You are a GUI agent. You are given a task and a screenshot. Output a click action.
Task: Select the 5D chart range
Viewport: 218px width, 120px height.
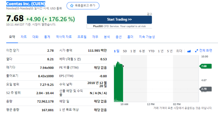(125, 51)
